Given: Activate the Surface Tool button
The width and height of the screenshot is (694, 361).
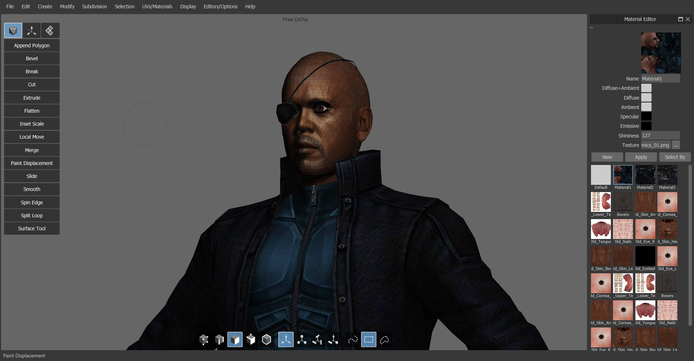Looking at the screenshot, I should 32,229.
